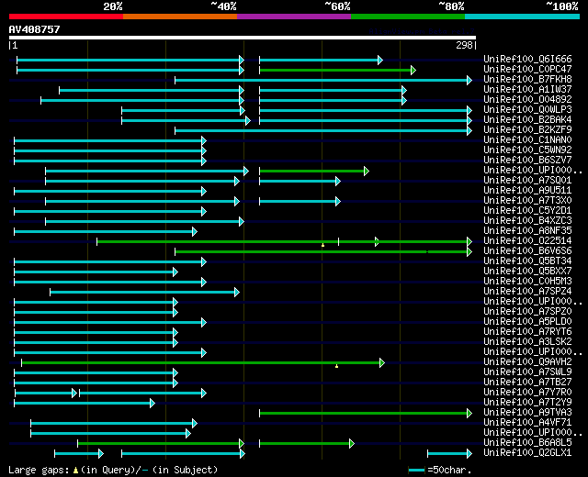This screenshot has height=477, width=588.
Task: Click the white query sequence bar
Action: coord(243,38)
